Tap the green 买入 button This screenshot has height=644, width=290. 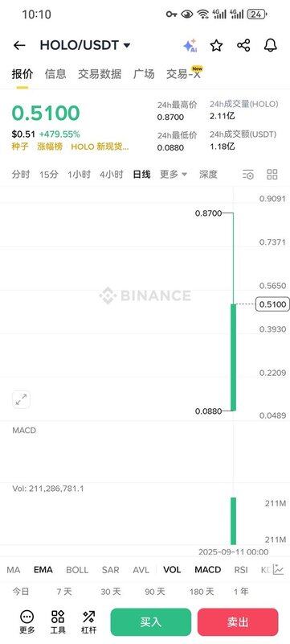coord(151,621)
